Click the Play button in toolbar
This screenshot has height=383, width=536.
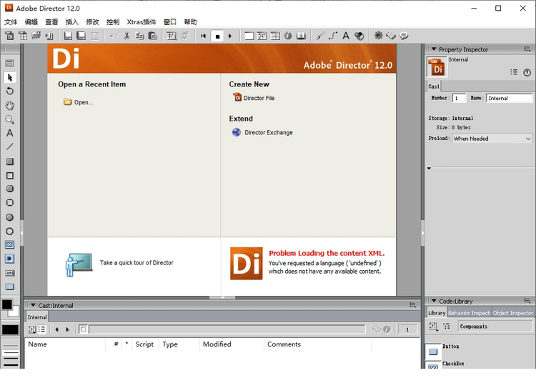point(230,36)
